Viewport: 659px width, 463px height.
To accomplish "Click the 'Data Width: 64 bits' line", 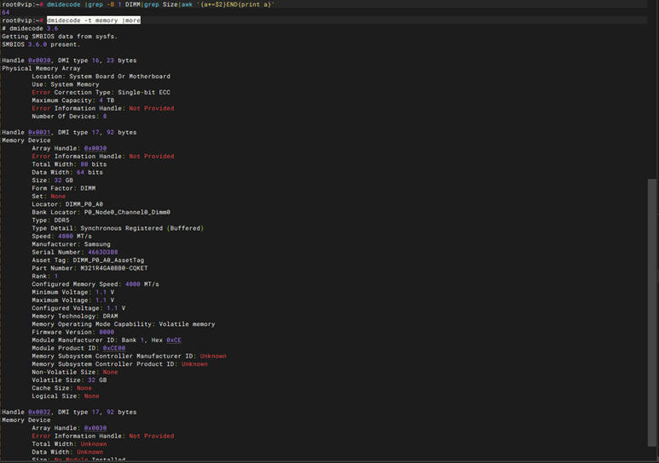I will point(67,172).
